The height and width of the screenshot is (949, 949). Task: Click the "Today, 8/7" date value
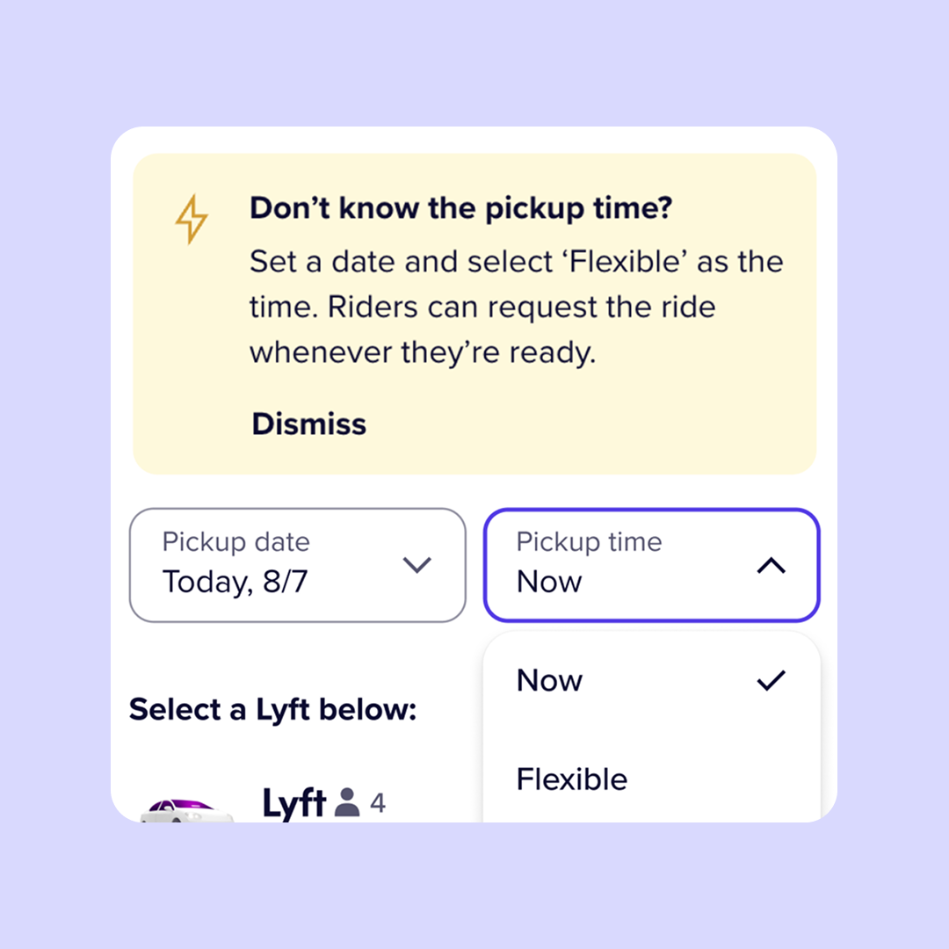click(x=235, y=582)
